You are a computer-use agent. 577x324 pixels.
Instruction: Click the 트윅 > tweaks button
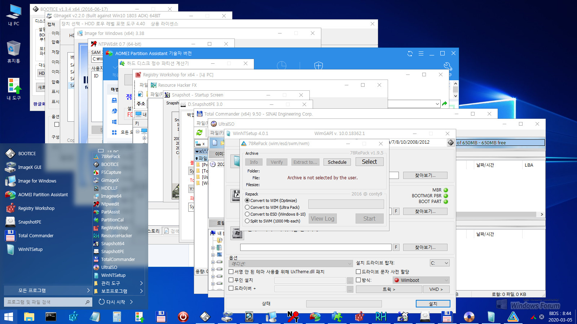pos(389,289)
